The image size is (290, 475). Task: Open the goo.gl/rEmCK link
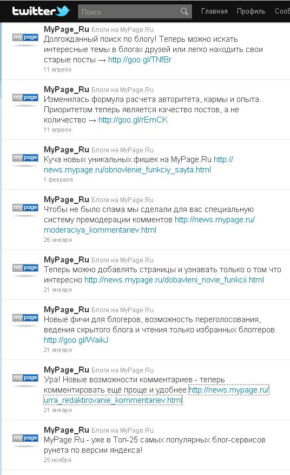[133, 120]
